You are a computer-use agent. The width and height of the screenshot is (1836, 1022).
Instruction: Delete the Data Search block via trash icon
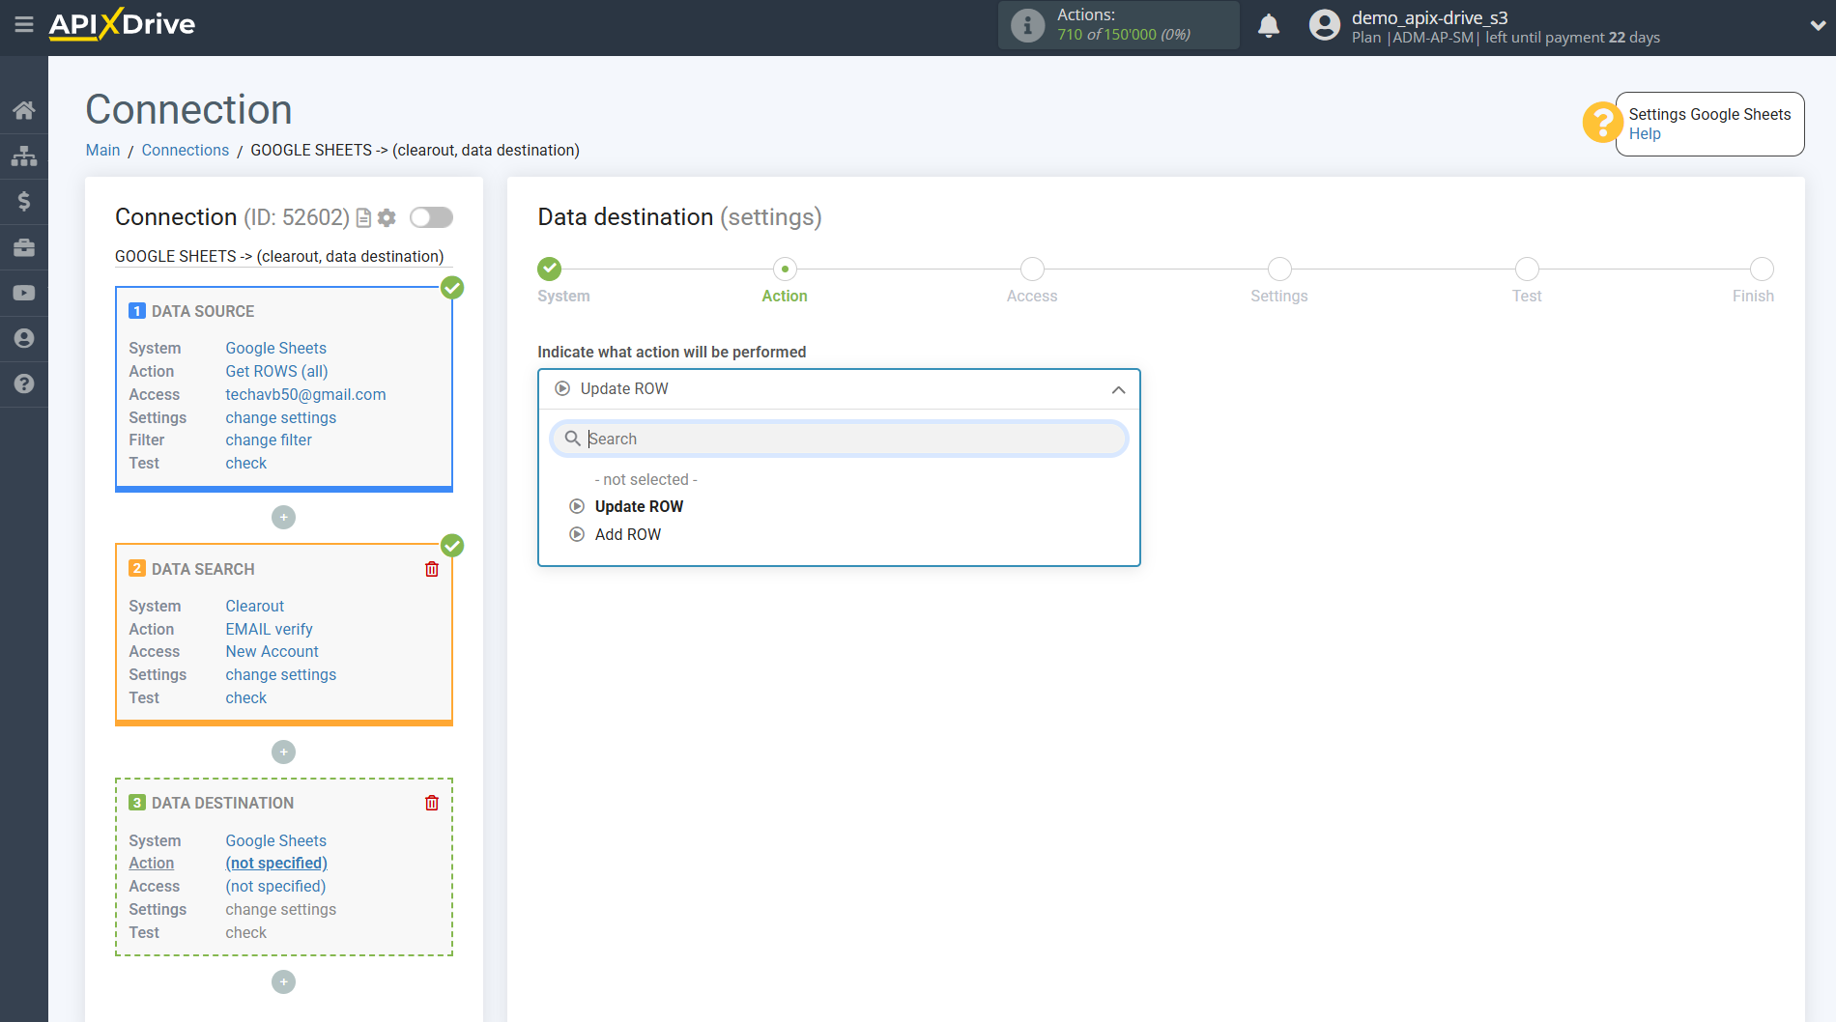432,569
